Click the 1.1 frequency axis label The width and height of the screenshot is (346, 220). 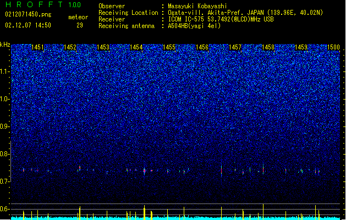5,71
